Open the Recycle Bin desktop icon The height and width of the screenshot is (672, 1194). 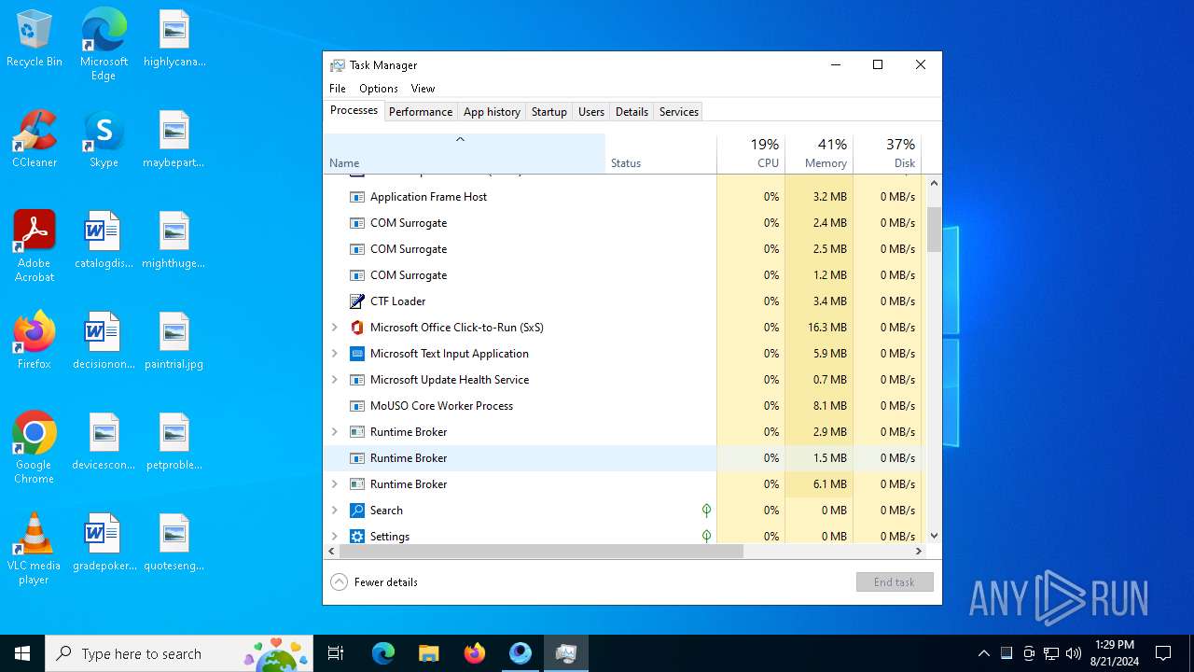(35, 39)
